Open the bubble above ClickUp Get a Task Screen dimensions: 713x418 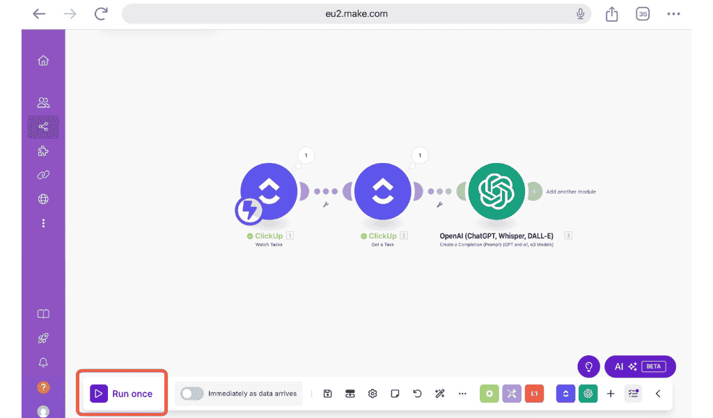(420, 155)
